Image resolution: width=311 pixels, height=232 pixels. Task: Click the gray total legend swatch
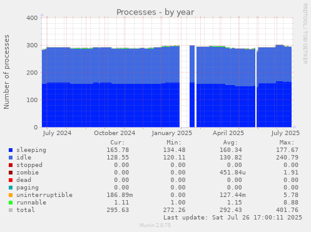point(11,210)
